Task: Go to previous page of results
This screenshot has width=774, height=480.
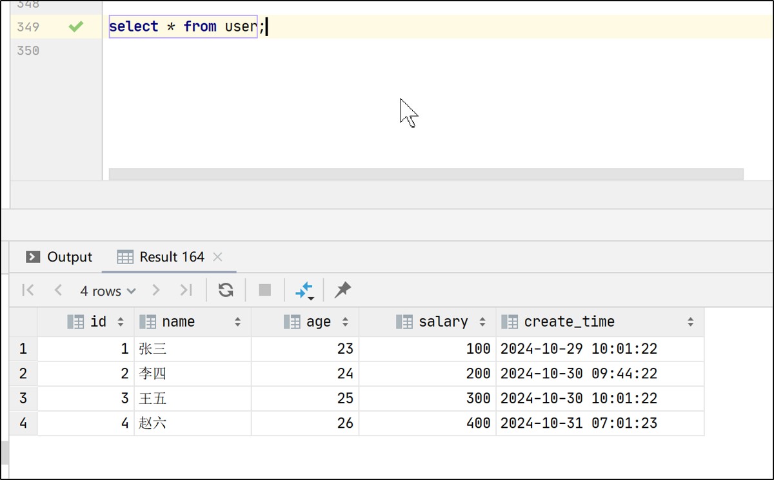Action: [x=58, y=291]
